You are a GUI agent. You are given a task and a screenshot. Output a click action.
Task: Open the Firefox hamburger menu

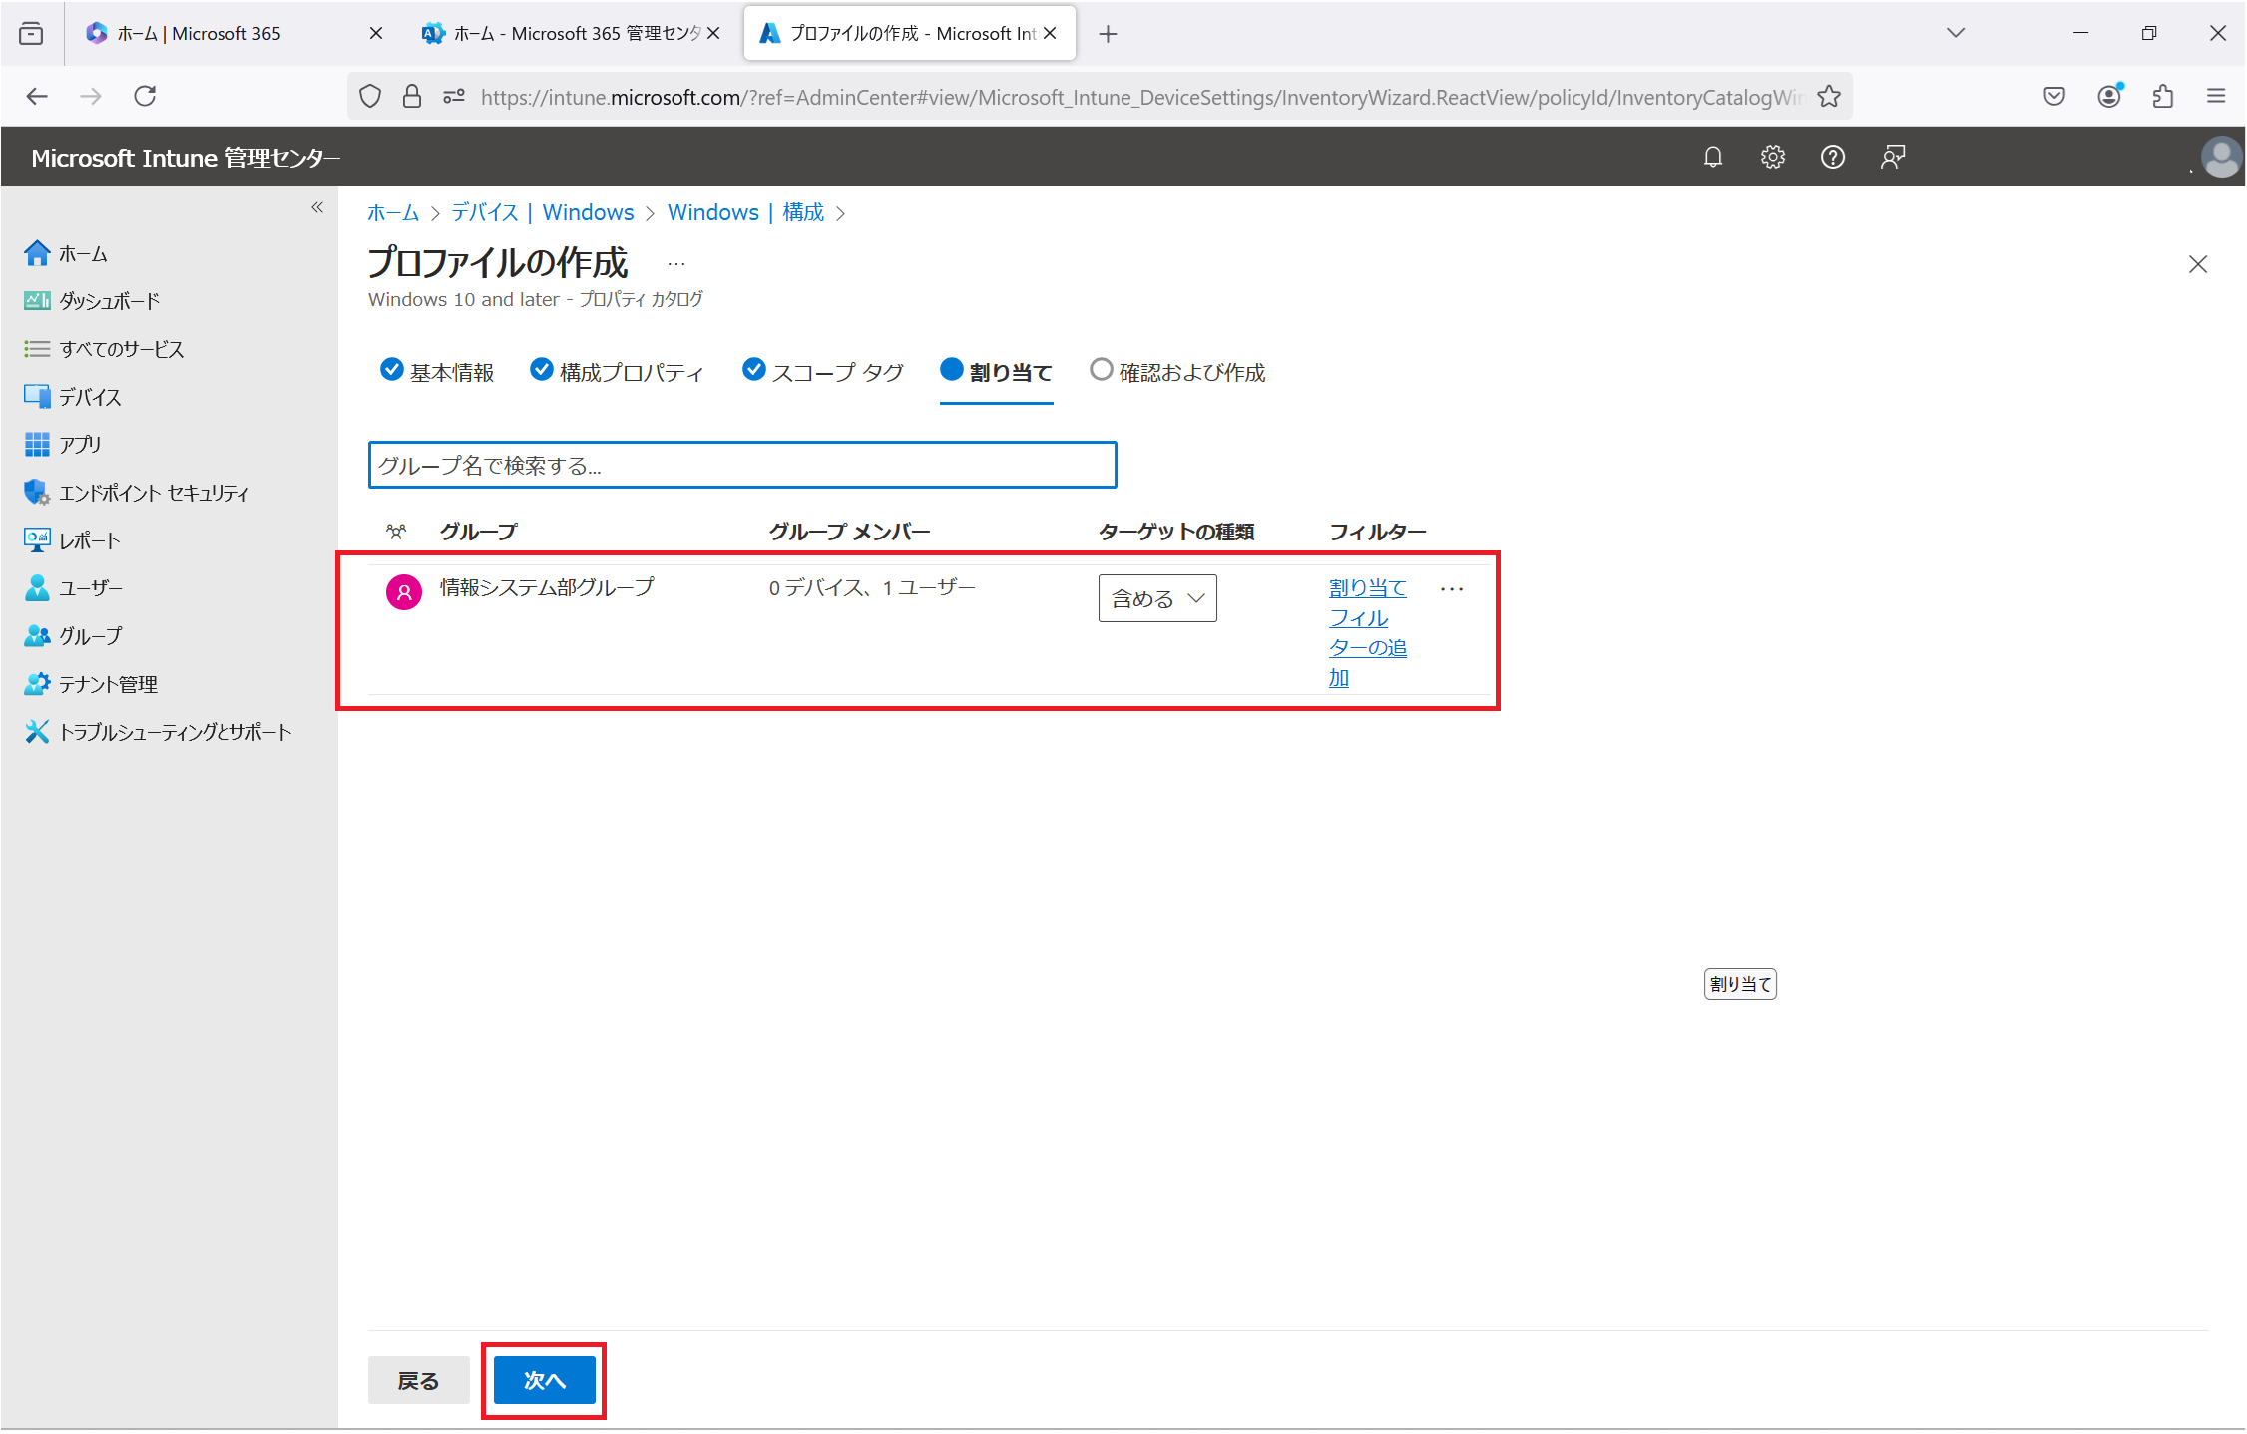[2216, 96]
